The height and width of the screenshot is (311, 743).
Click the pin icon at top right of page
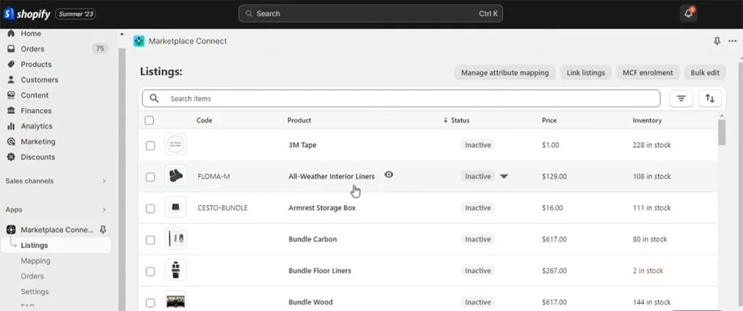[717, 42]
